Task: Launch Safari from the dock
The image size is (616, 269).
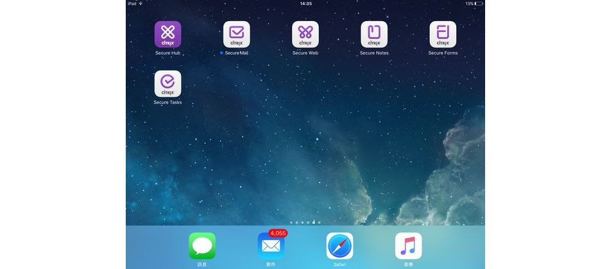Action: (340, 246)
